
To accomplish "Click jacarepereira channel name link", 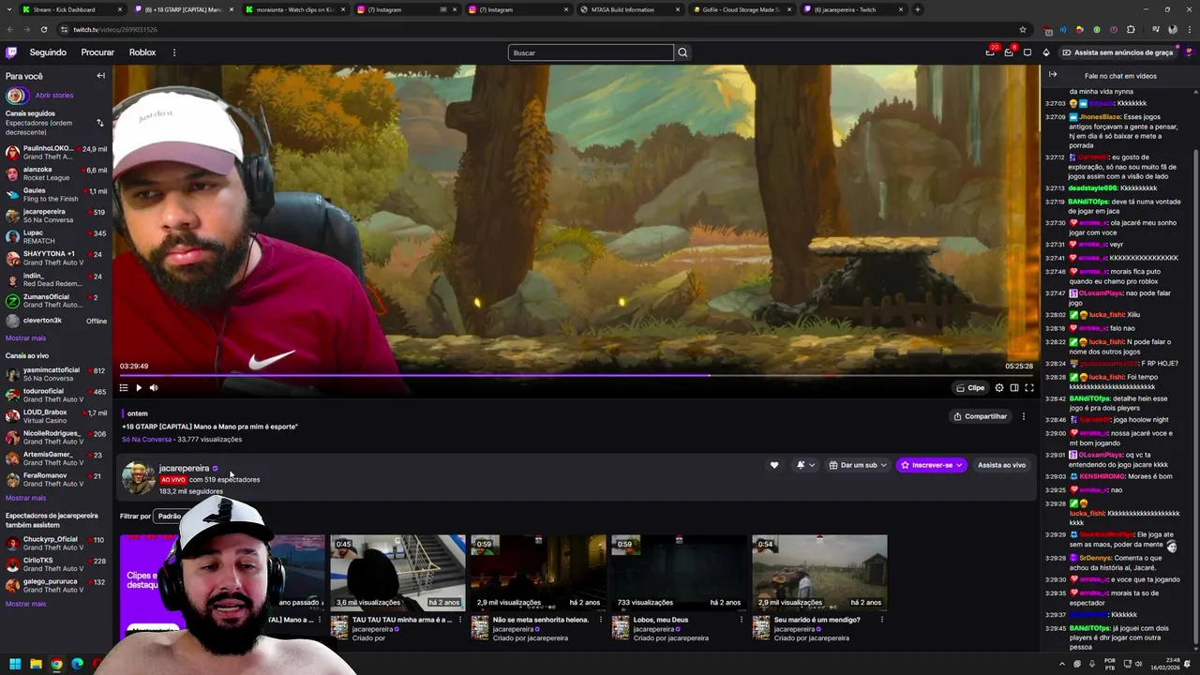I will tap(184, 468).
